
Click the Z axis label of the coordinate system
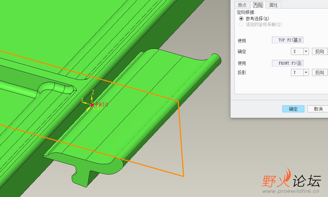[x=93, y=92]
